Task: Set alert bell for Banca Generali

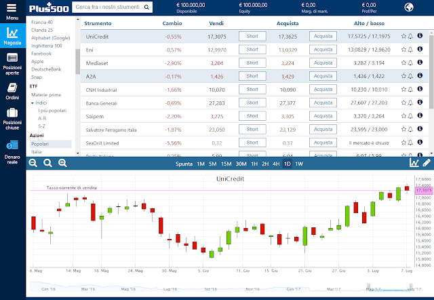Action: [410, 102]
